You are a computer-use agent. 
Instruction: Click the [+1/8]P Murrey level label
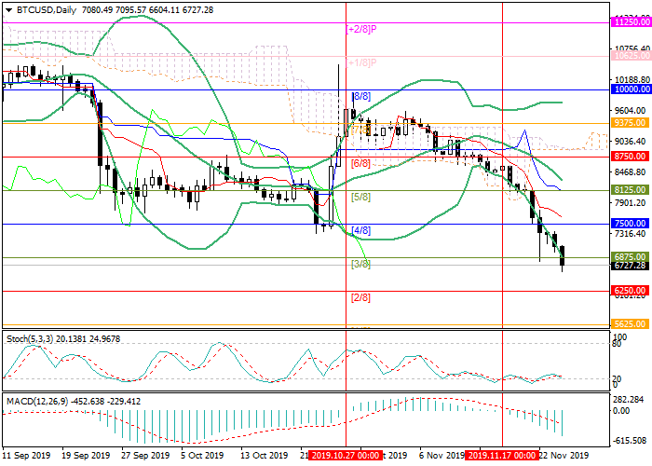click(x=361, y=62)
